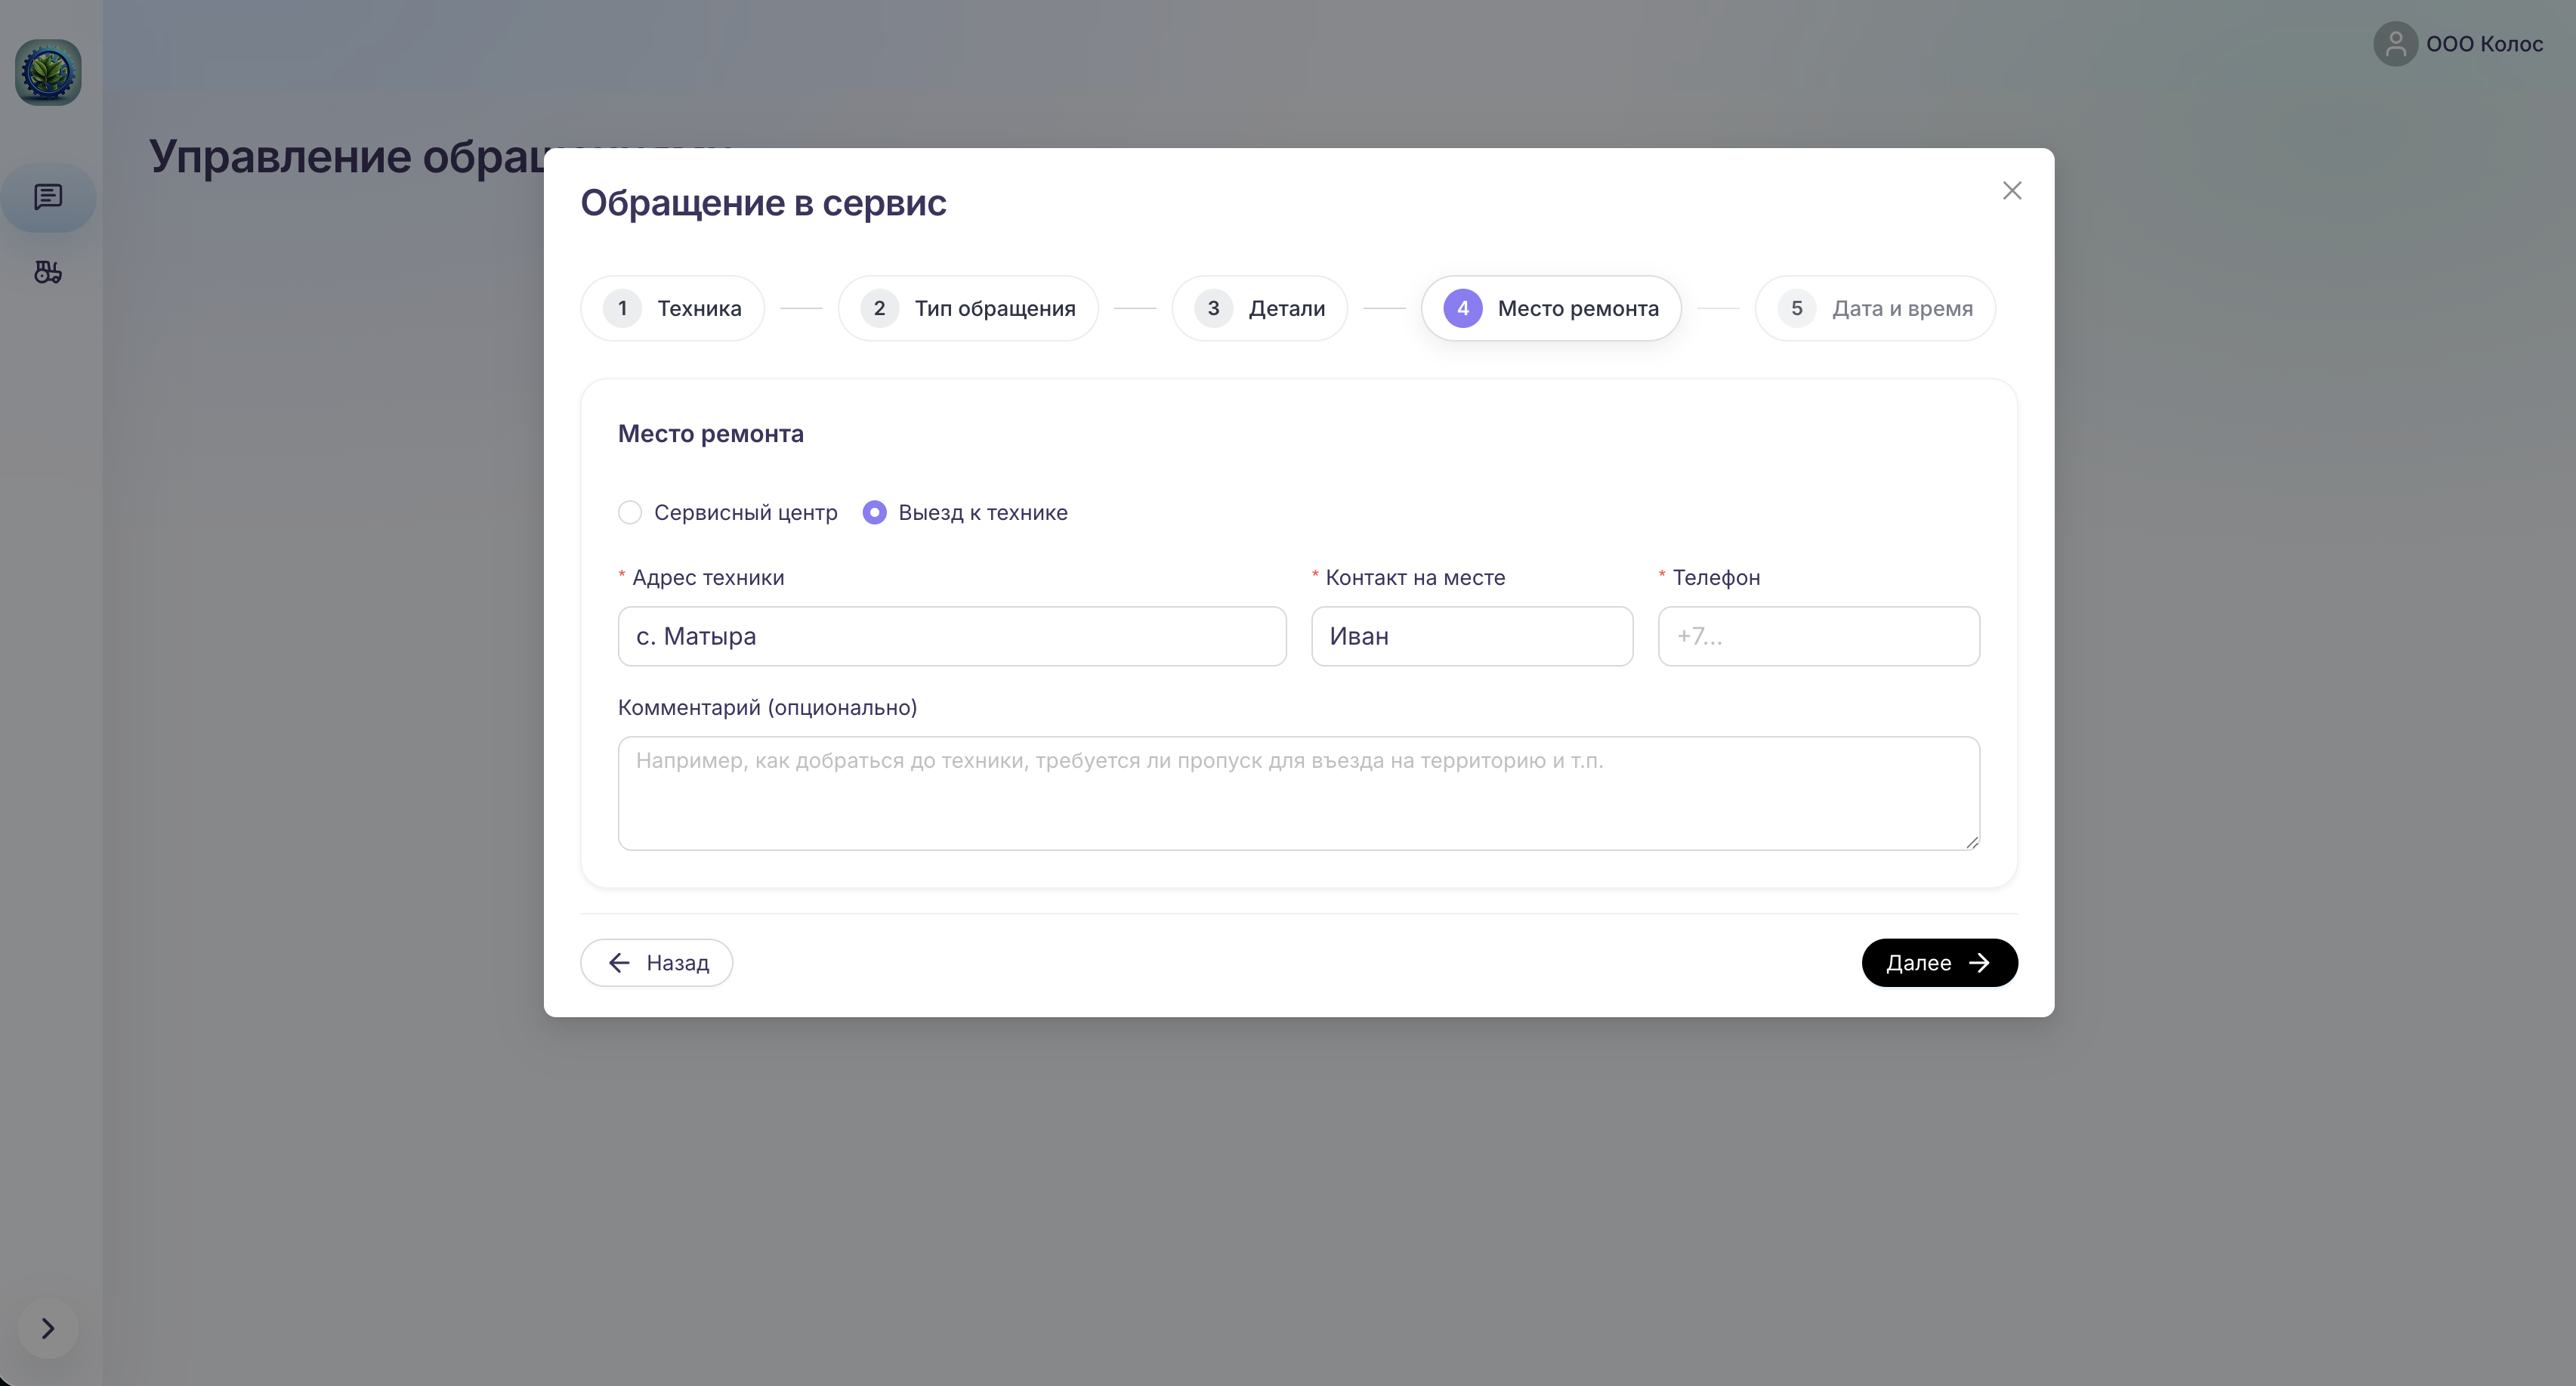The height and width of the screenshot is (1386, 2576).
Task: Close the Обращение в сервис dialog
Action: point(2012,190)
